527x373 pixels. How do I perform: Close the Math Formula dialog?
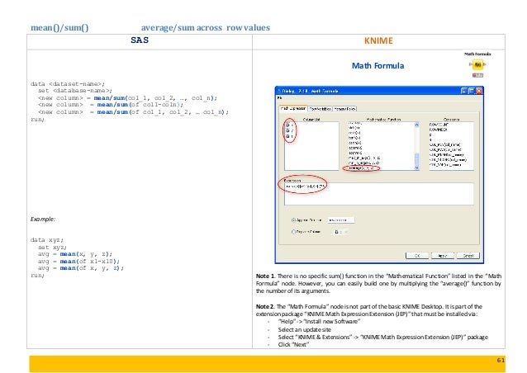(x=479, y=91)
